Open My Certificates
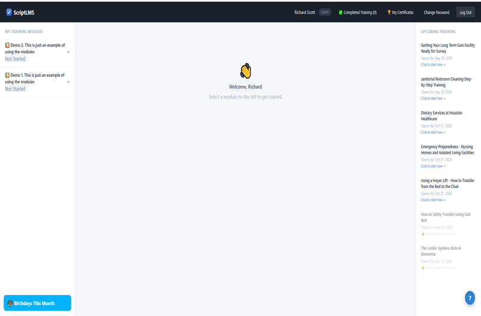The height and width of the screenshot is (316, 481). 400,12
